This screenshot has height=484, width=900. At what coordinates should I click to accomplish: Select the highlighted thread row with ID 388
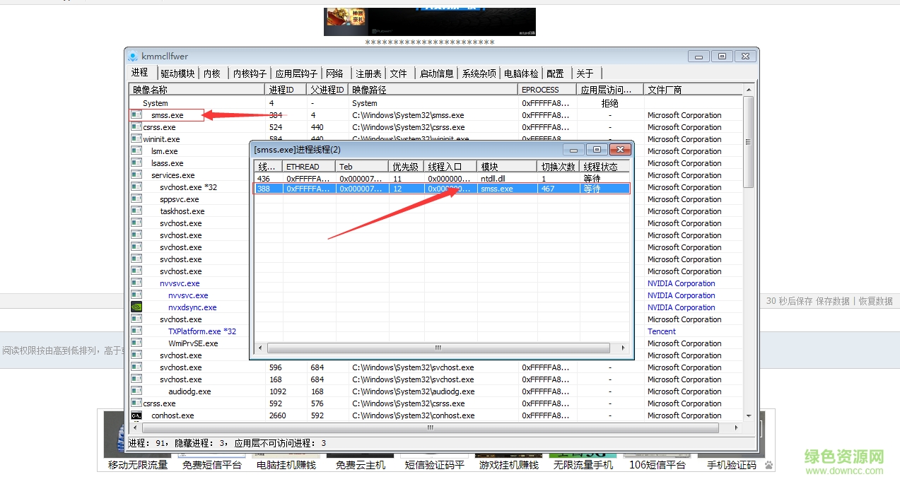438,188
